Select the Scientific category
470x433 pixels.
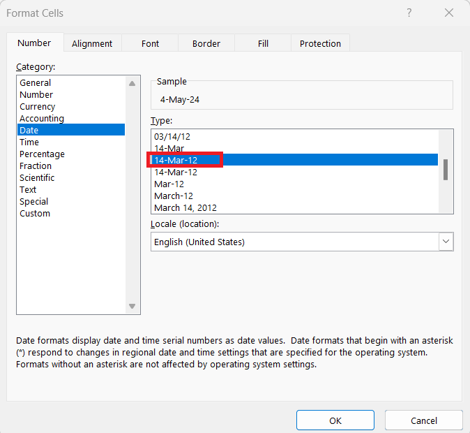[x=71, y=177]
